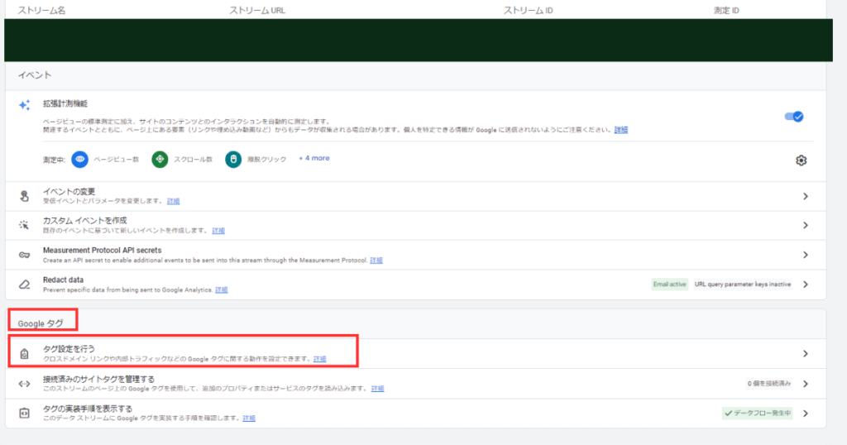Image resolution: width=847 pixels, height=445 pixels.
Task: Click the ページビュー数 label
Action: coord(116,160)
